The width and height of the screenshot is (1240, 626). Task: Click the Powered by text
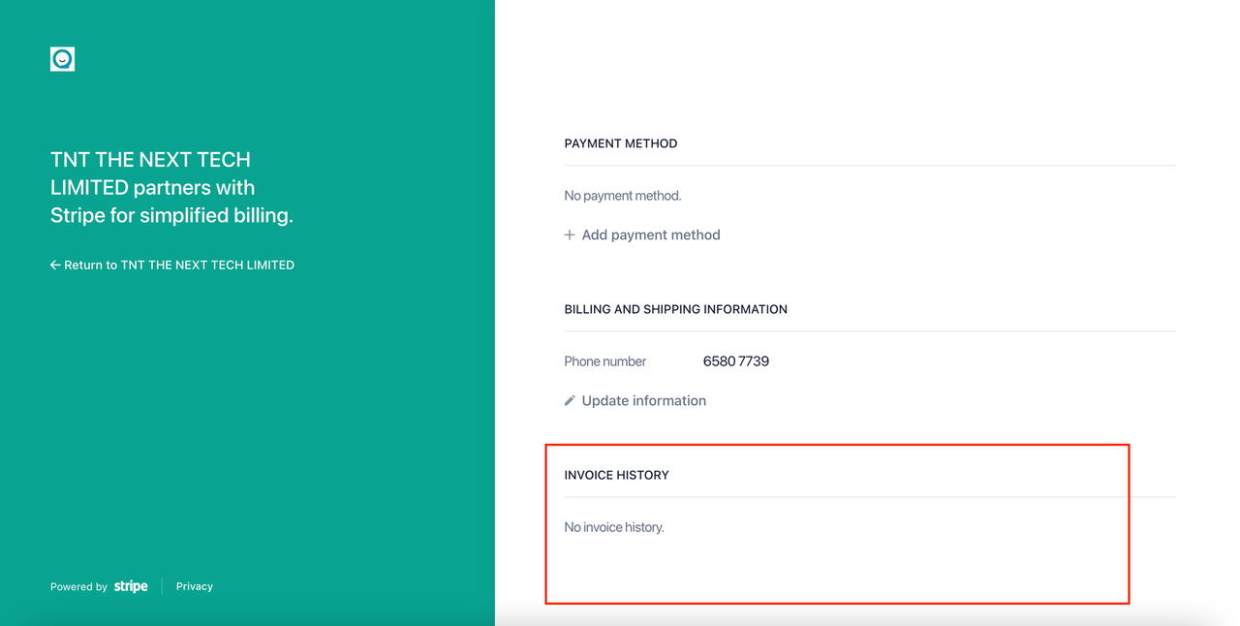tap(78, 586)
